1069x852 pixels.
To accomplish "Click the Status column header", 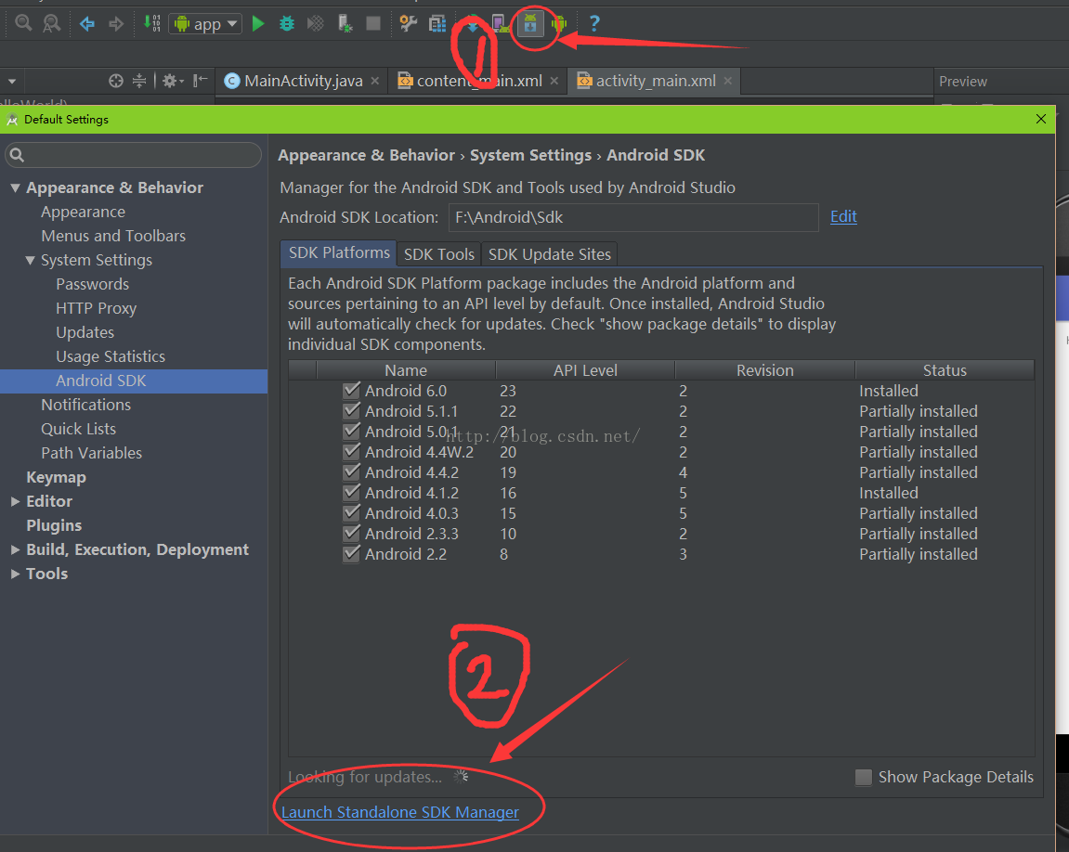I will tap(945, 370).
